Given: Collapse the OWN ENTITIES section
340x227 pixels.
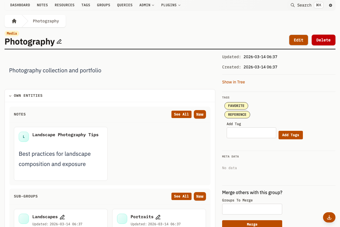Looking at the screenshot, I should pyautogui.click(x=10, y=96).
